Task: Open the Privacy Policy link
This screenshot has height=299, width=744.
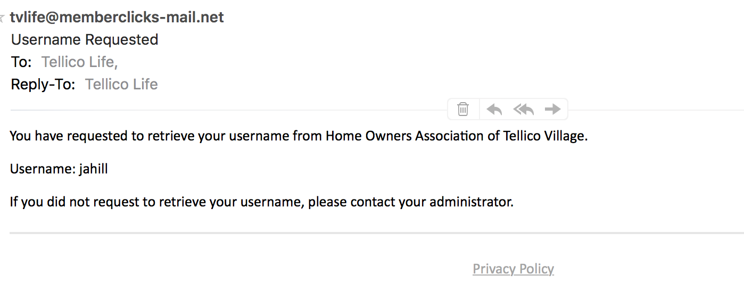Action: (513, 269)
